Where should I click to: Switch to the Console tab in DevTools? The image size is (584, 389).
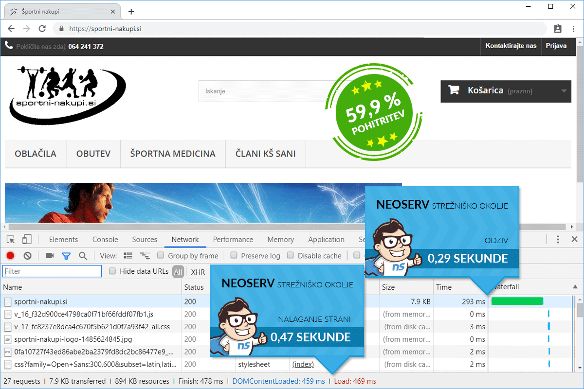tap(105, 239)
